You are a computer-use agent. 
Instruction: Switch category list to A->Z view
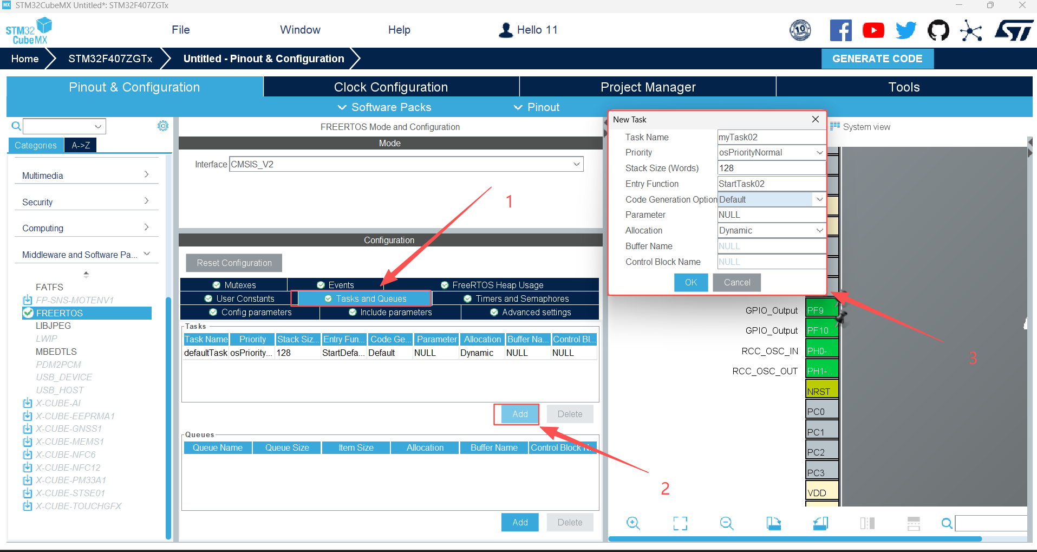(81, 145)
